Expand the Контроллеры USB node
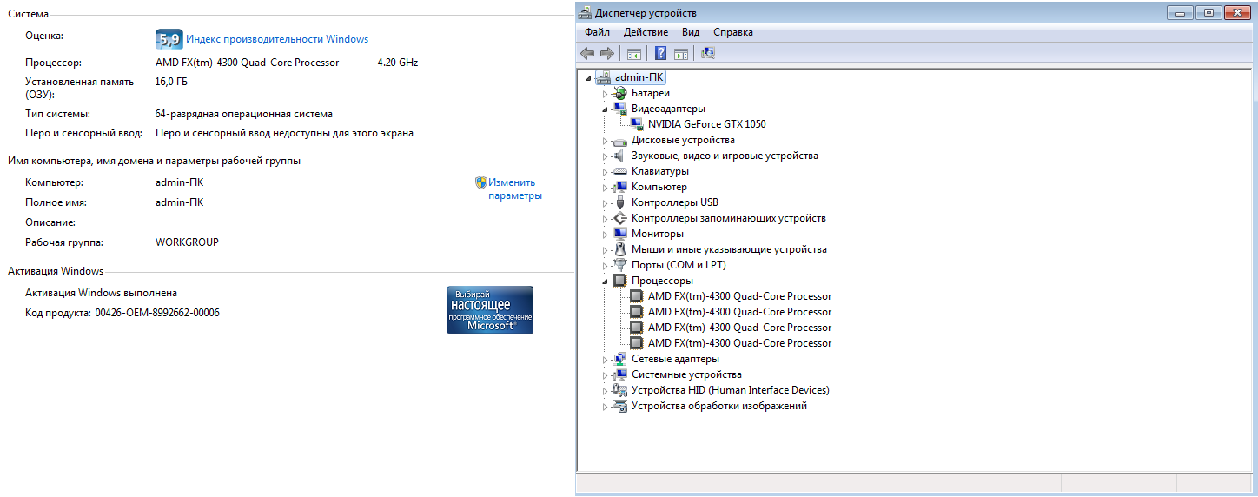Image resolution: width=1258 pixels, height=497 pixels. click(605, 203)
